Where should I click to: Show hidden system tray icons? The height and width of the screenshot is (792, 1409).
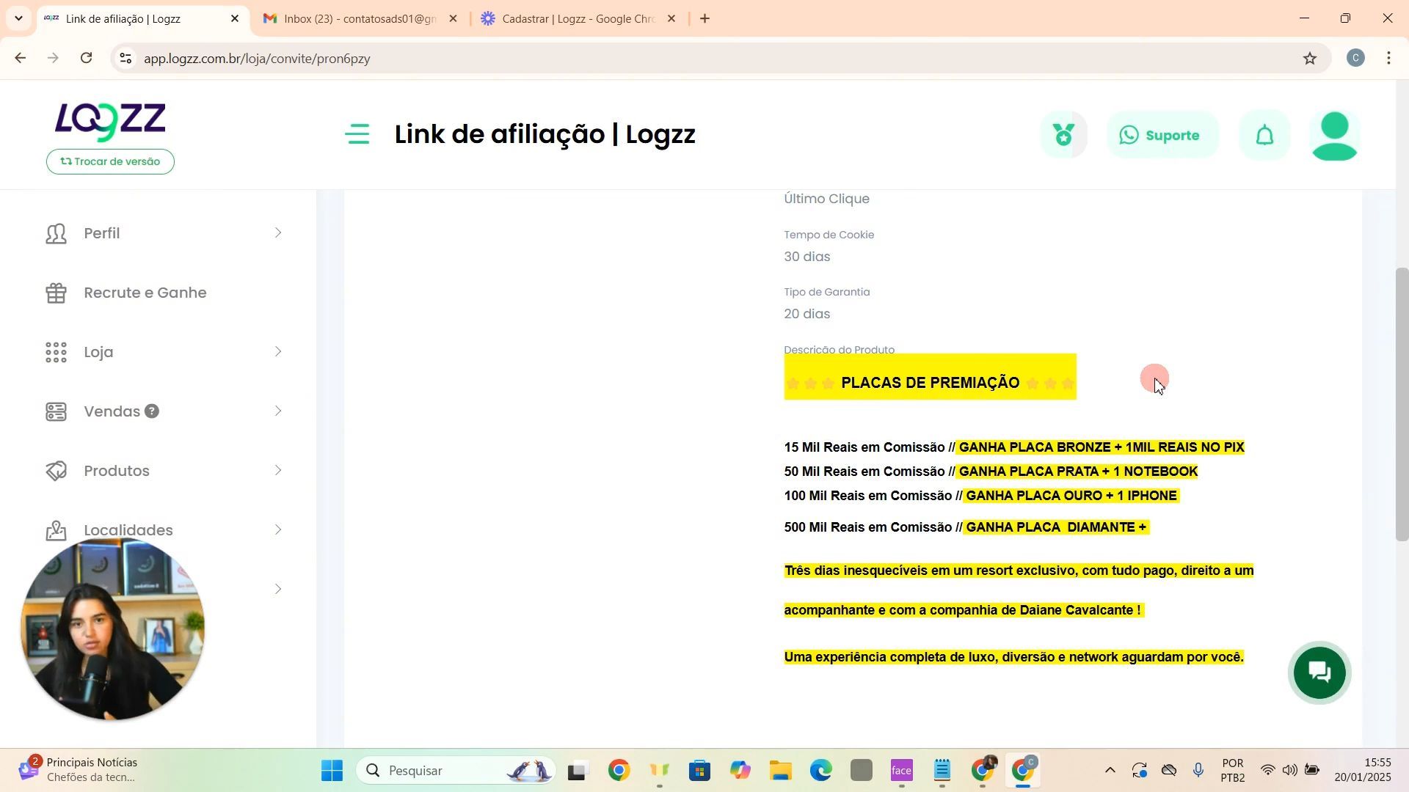click(x=1110, y=771)
